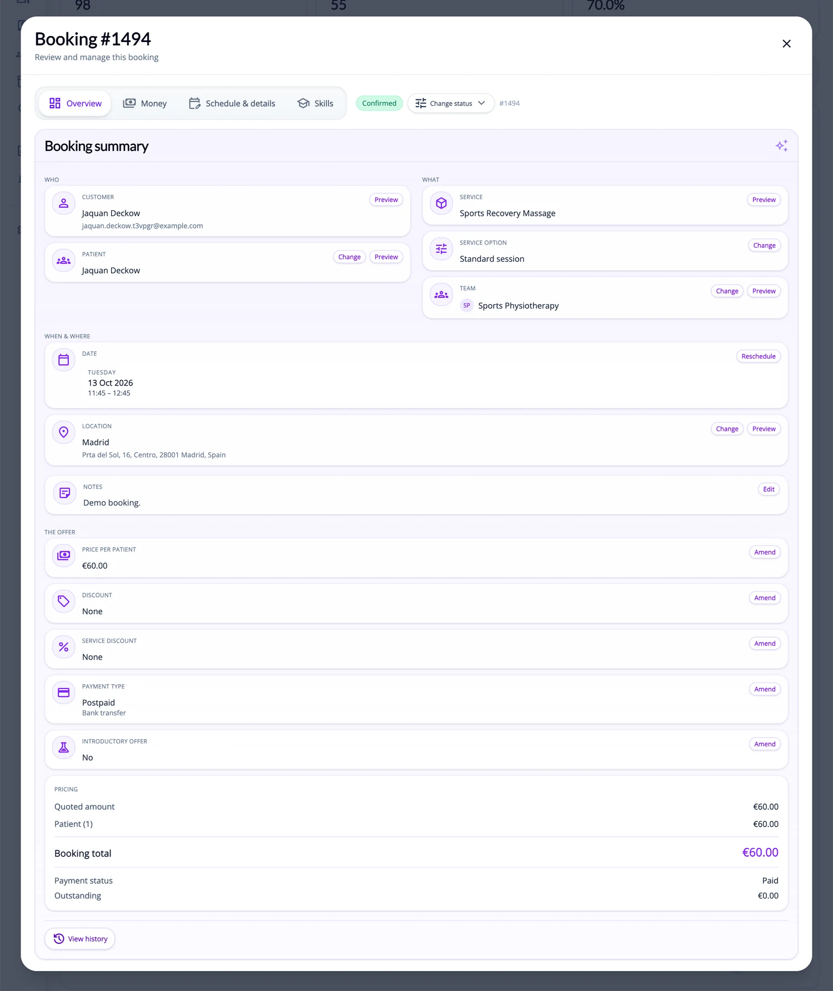The height and width of the screenshot is (991, 833).
Task: Amend the payment type
Action: coord(765,689)
